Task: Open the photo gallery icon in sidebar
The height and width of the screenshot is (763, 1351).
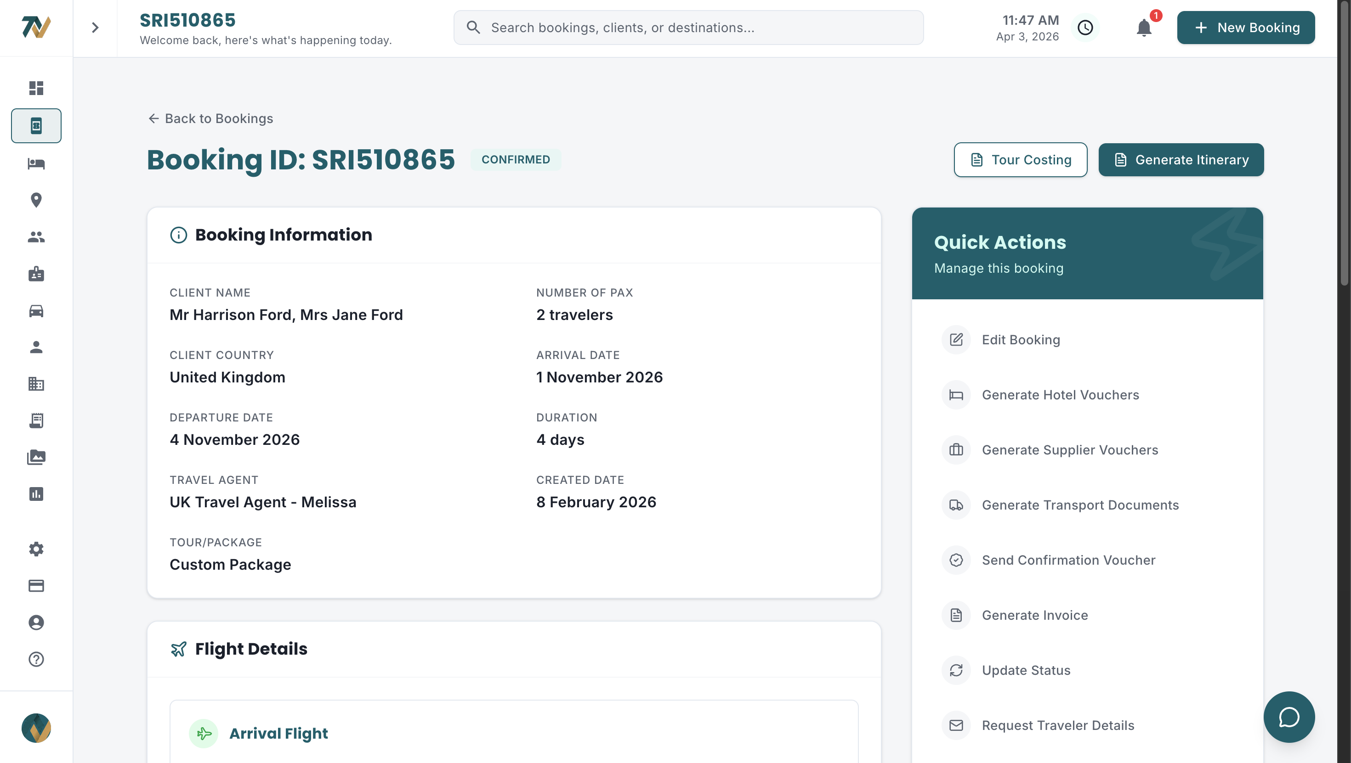Action: pos(36,457)
